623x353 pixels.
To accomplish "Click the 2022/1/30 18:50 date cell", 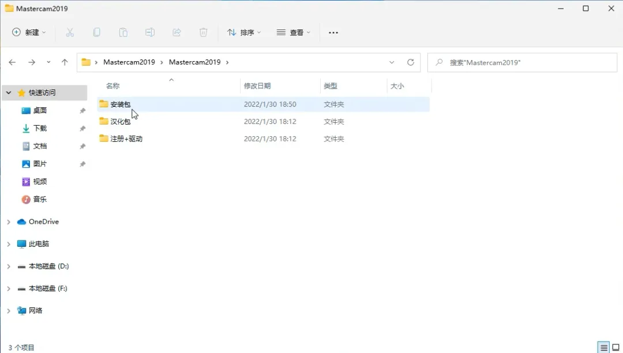I will 270,104.
